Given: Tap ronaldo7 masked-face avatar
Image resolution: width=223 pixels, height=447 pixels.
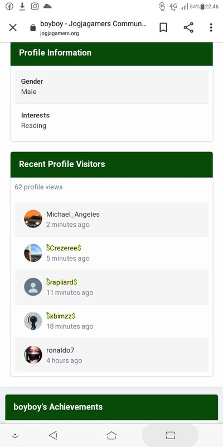Looking at the screenshot, I should click(x=33, y=355).
